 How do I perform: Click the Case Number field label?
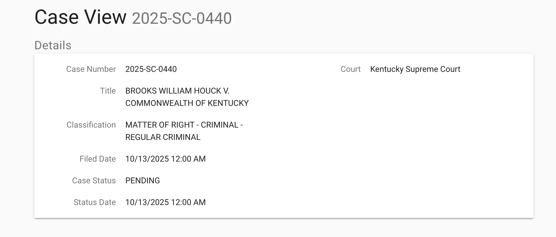pos(91,69)
